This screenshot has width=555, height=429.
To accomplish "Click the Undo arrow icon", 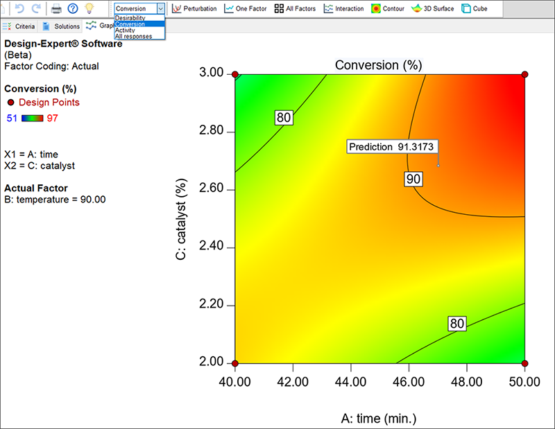I will coord(19,8).
